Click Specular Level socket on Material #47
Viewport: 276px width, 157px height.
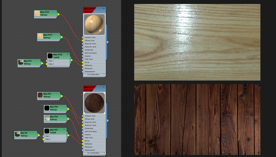pyautogui.click(x=83, y=125)
